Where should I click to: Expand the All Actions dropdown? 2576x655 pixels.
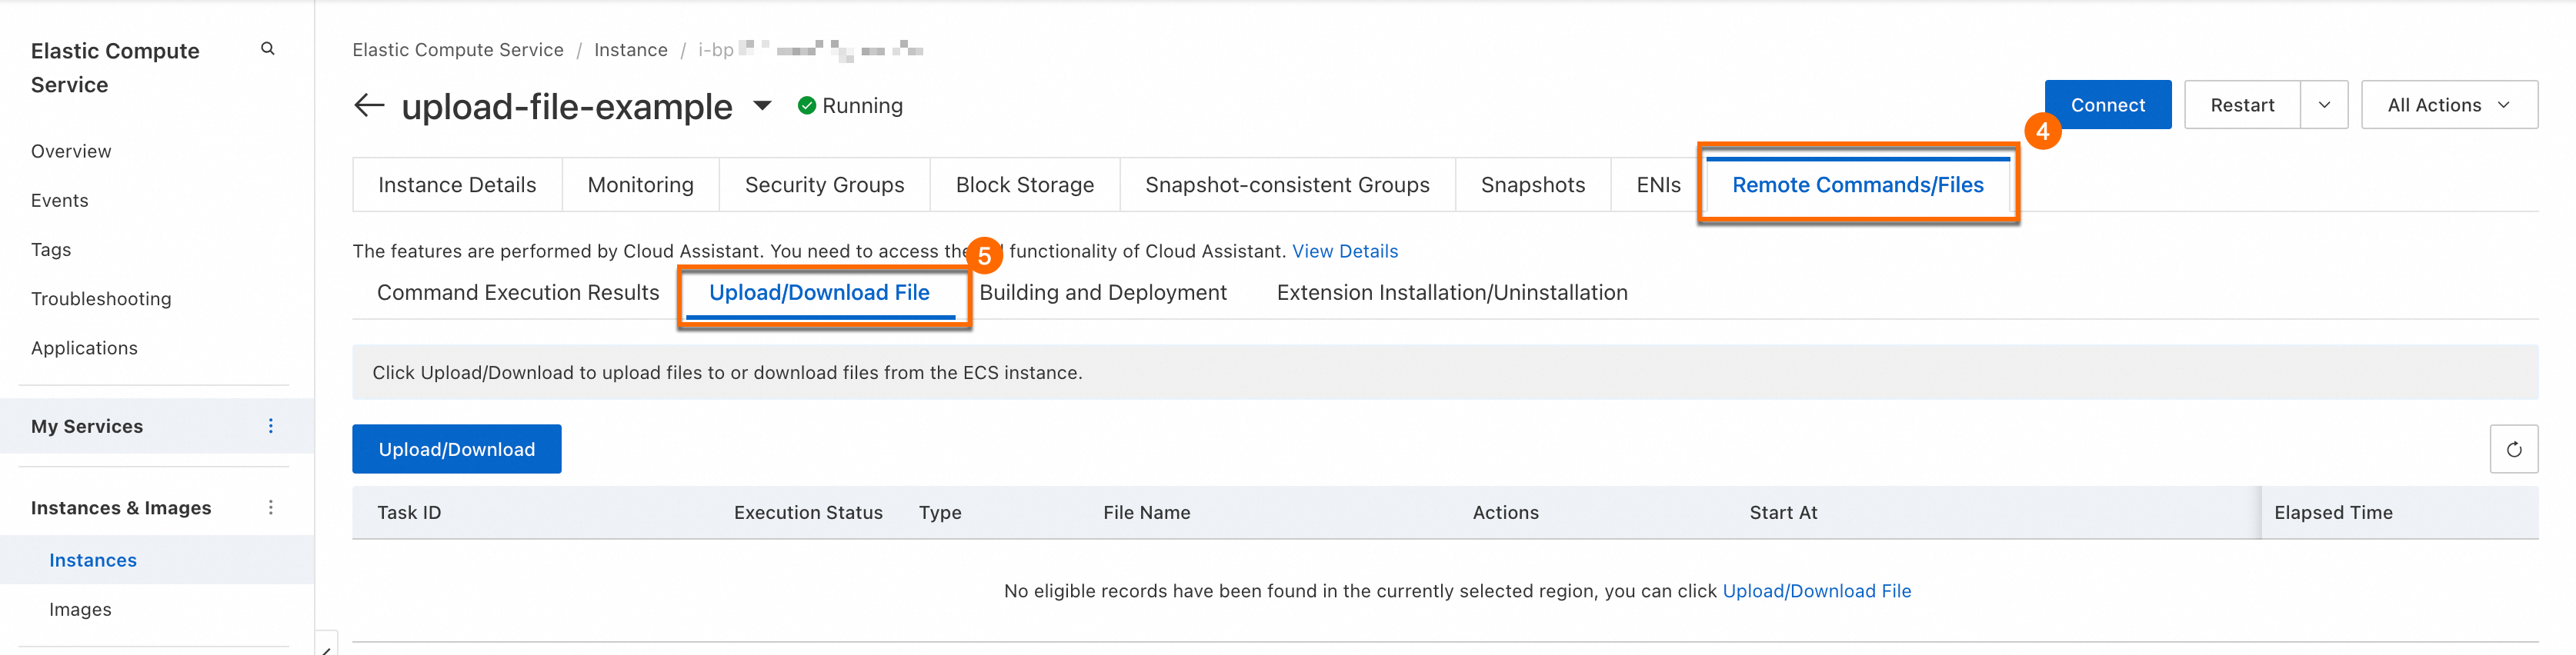point(2448,105)
